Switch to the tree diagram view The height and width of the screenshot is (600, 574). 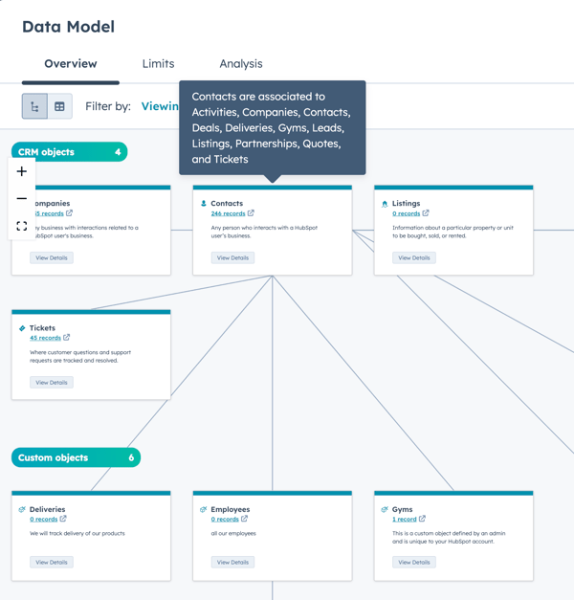[x=34, y=106]
